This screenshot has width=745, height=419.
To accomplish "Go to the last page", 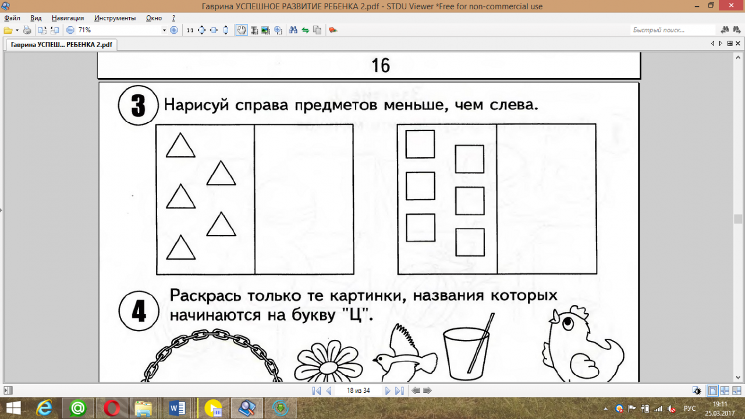I will 399,390.
